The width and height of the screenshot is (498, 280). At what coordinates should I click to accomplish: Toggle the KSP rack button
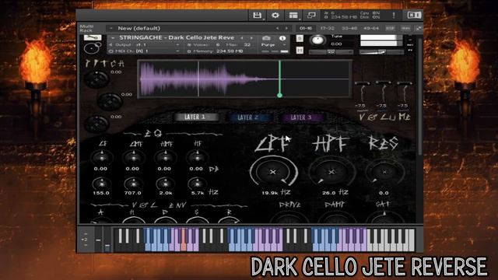(390, 28)
